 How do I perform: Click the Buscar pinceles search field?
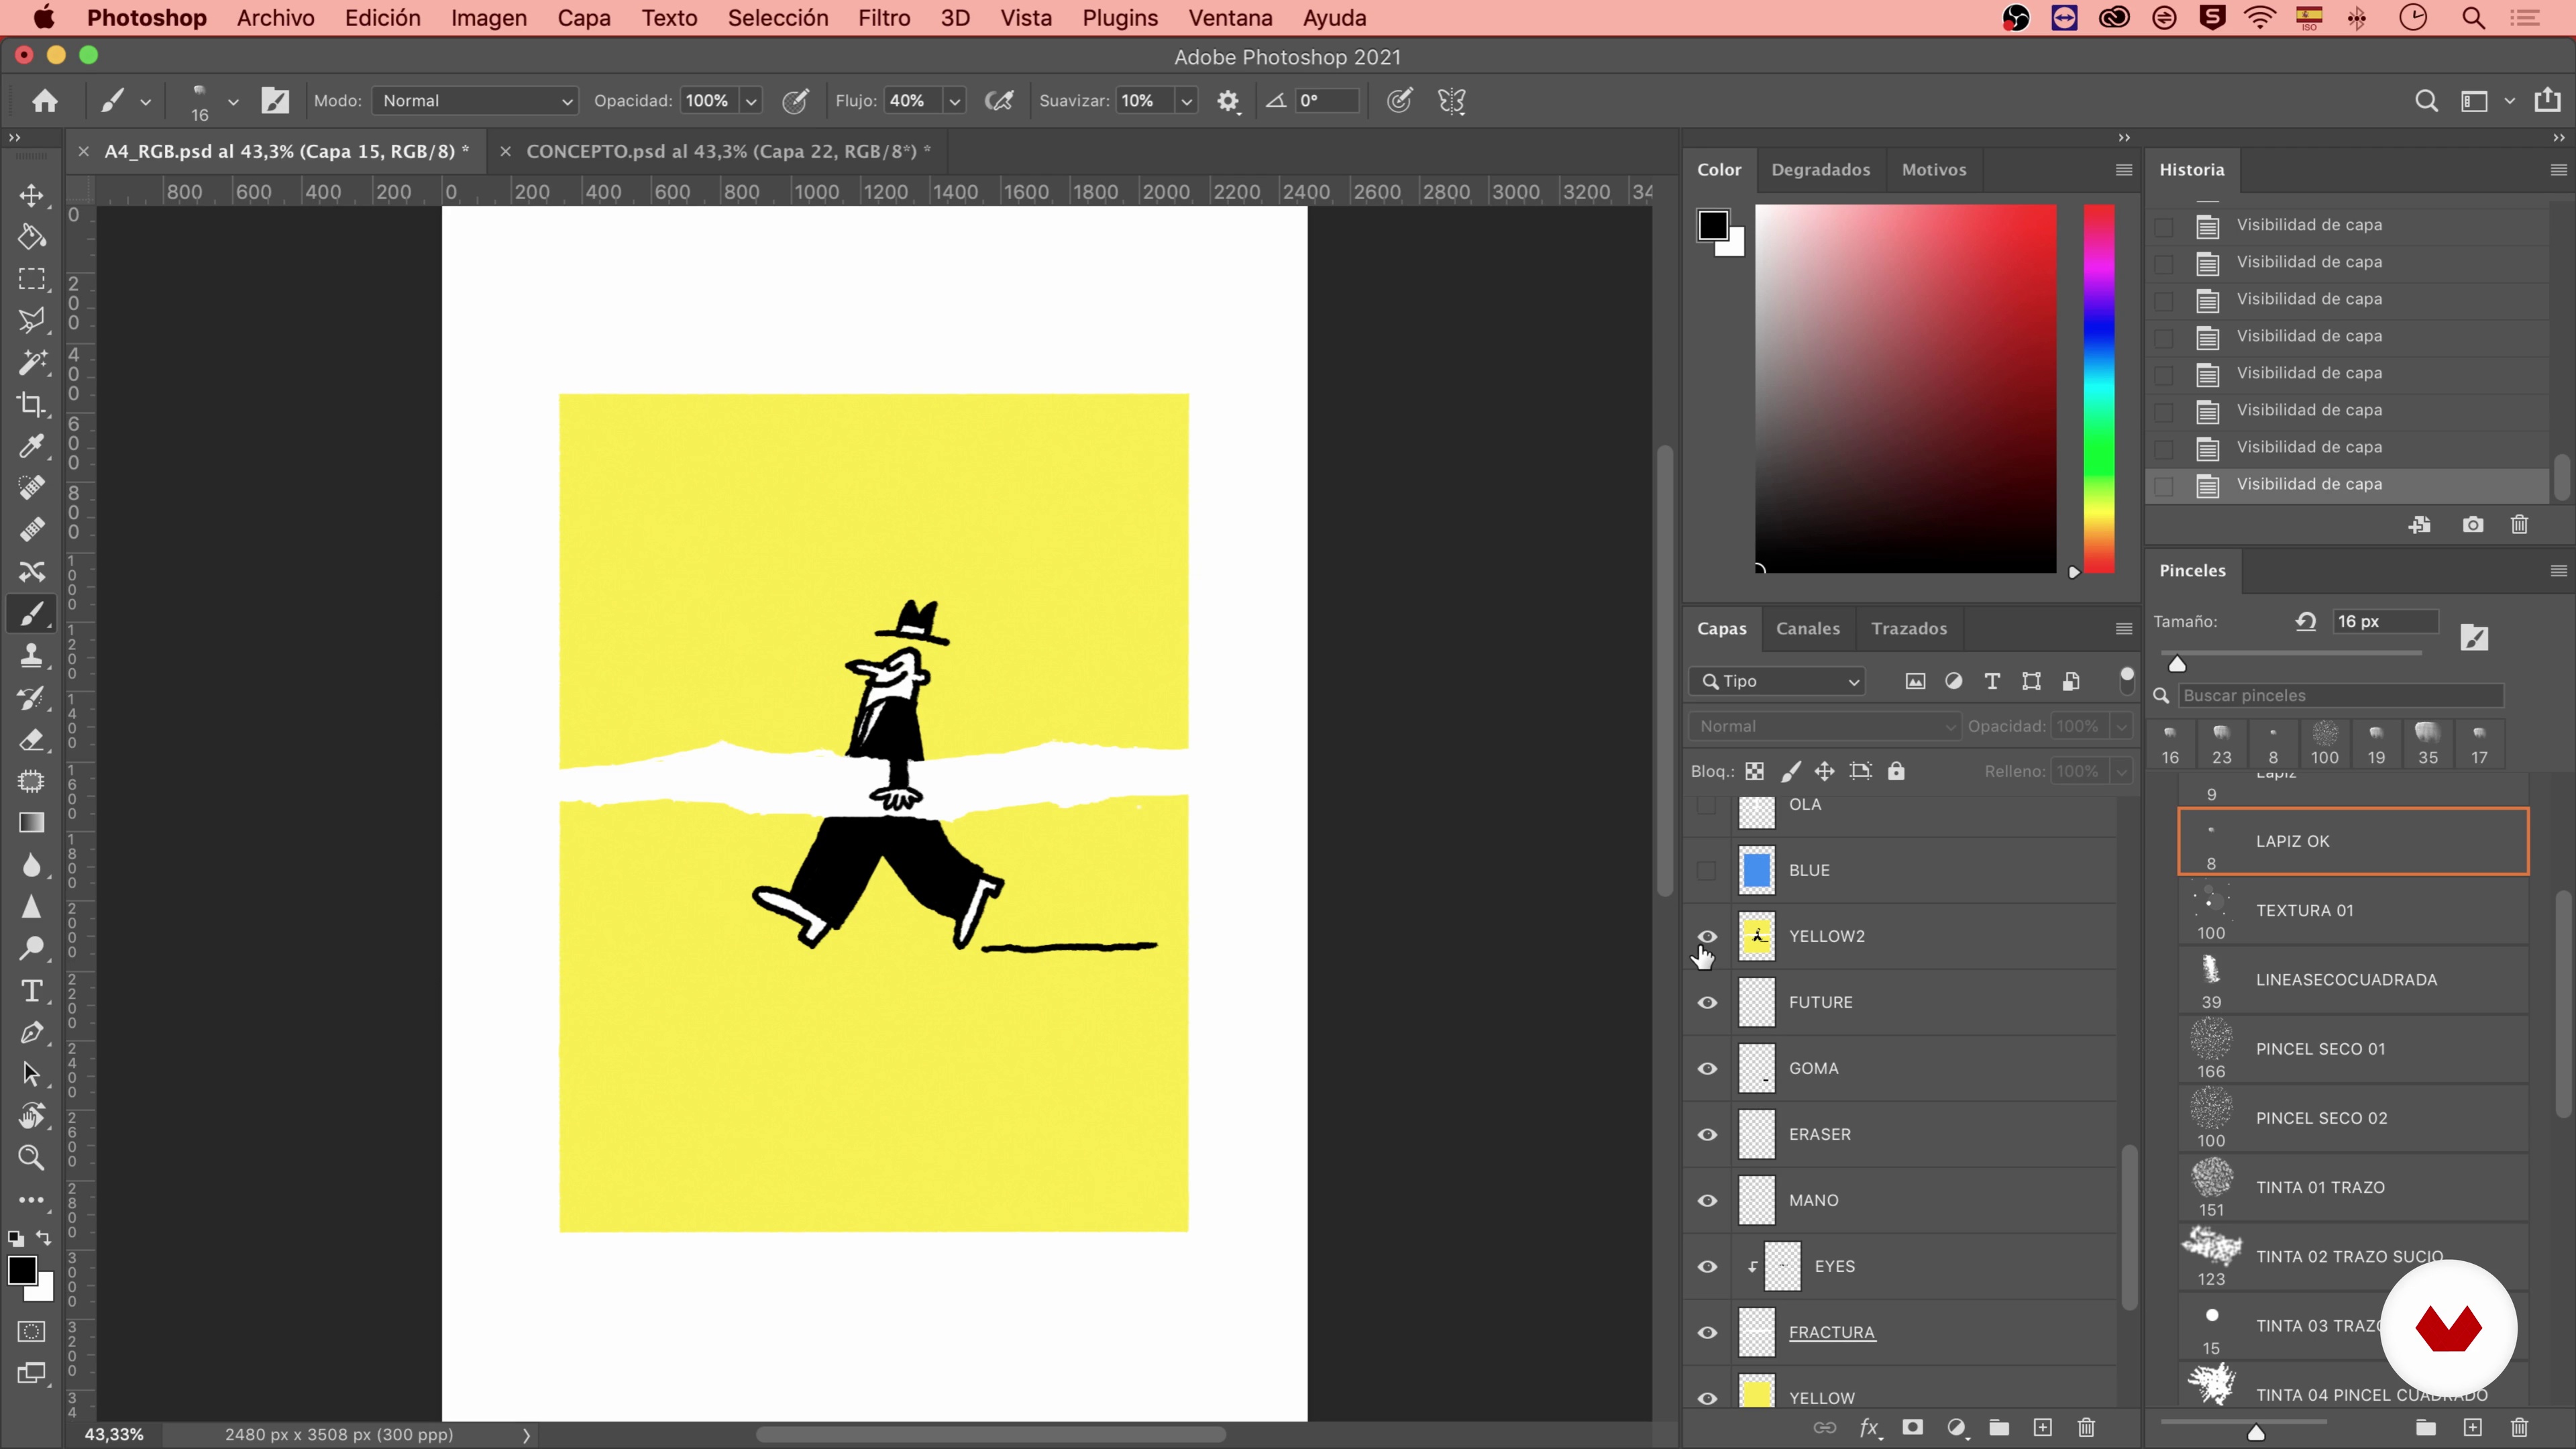click(x=2341, y=695)
